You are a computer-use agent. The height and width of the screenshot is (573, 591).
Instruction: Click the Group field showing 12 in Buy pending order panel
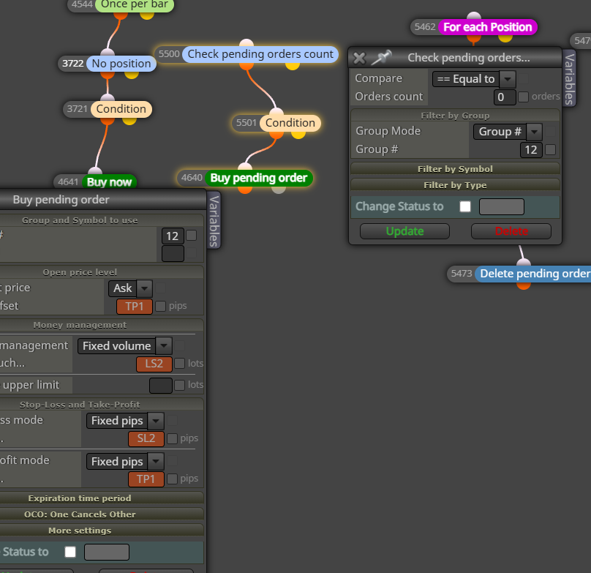pos(173,236)
